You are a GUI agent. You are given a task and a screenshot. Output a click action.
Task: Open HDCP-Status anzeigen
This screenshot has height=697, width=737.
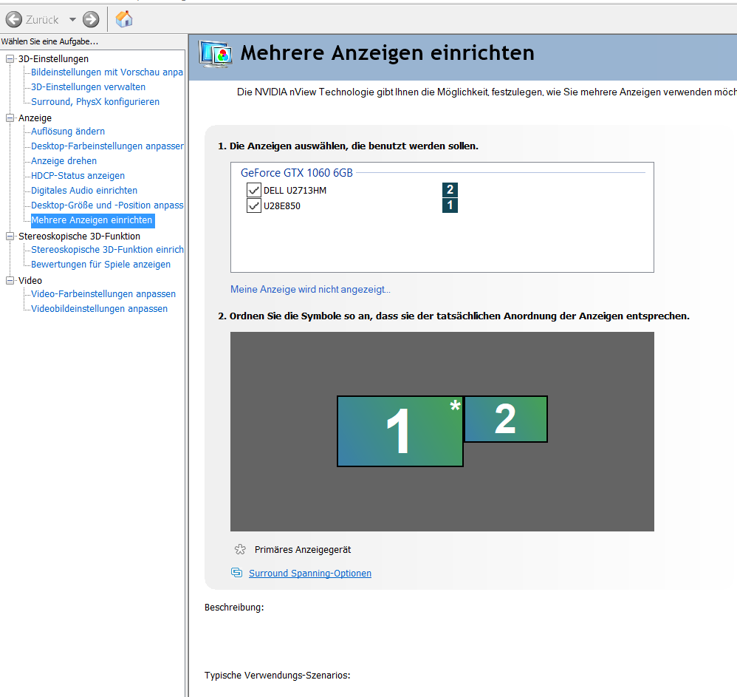[78, 175]
